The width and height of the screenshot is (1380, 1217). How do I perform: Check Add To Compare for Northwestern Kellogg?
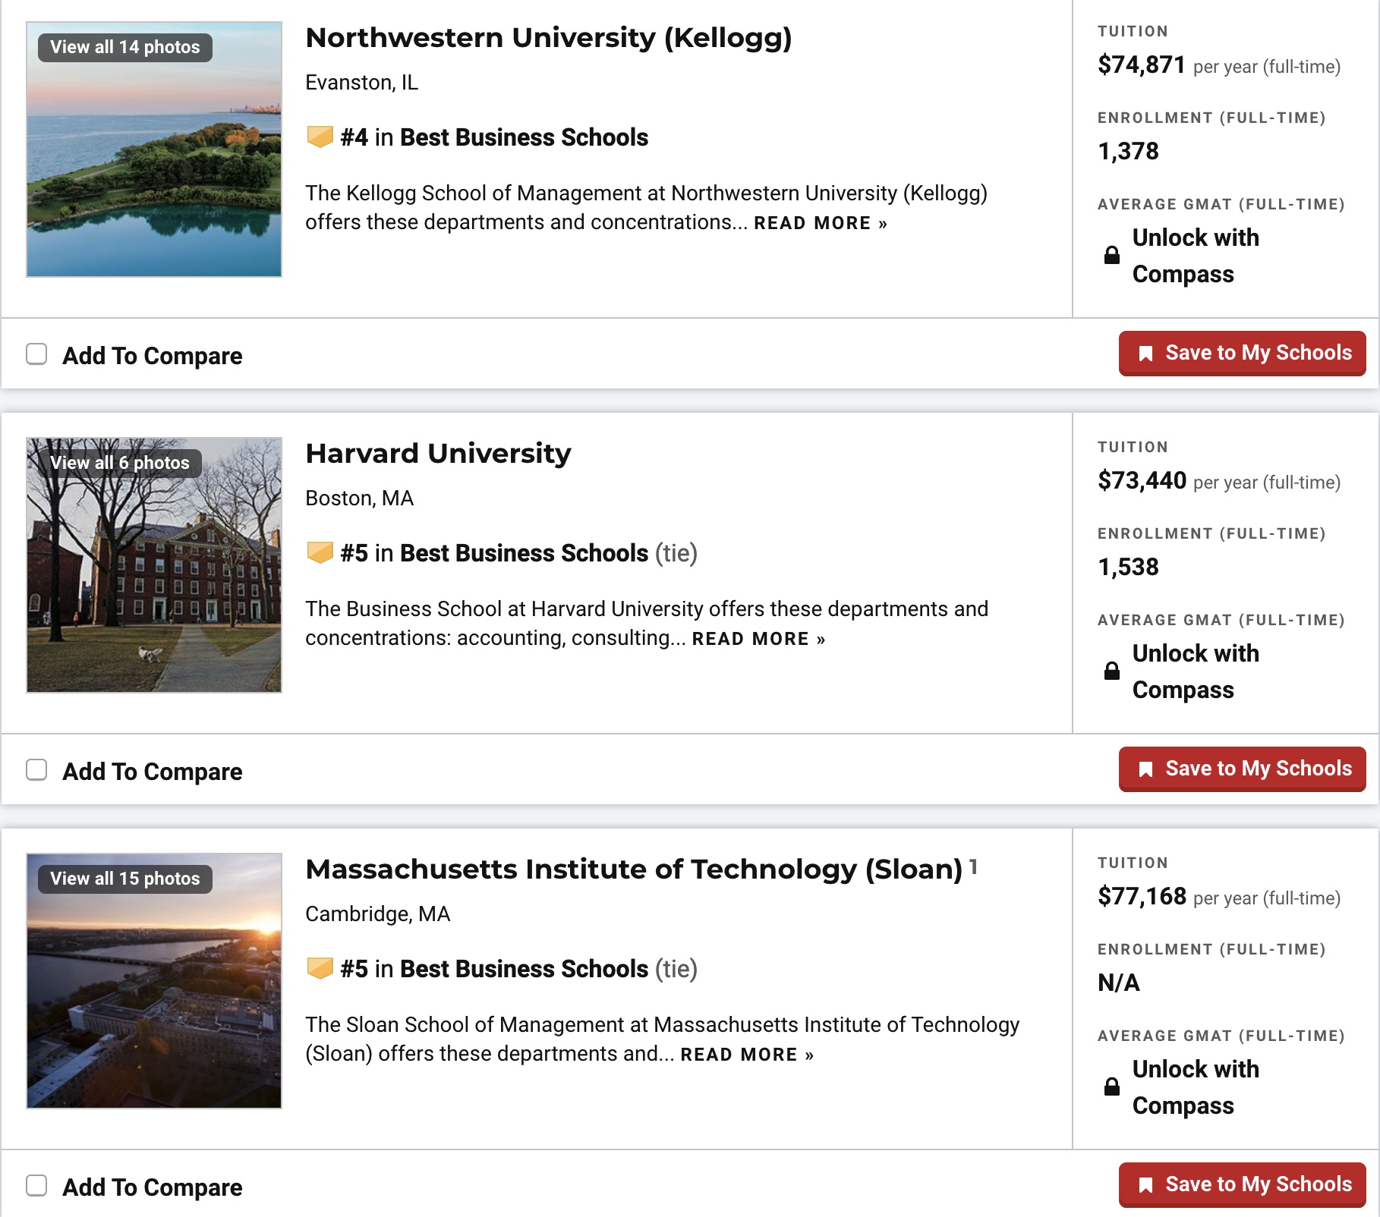point(36,354)
